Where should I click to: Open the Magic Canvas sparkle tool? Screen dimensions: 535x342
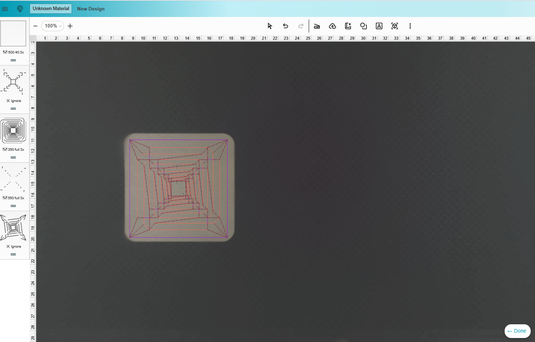348,26
